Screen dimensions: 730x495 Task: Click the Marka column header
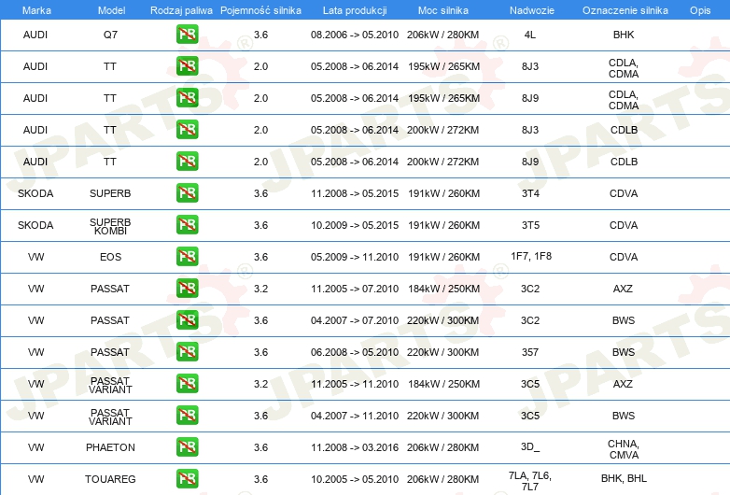pos(36,10)
